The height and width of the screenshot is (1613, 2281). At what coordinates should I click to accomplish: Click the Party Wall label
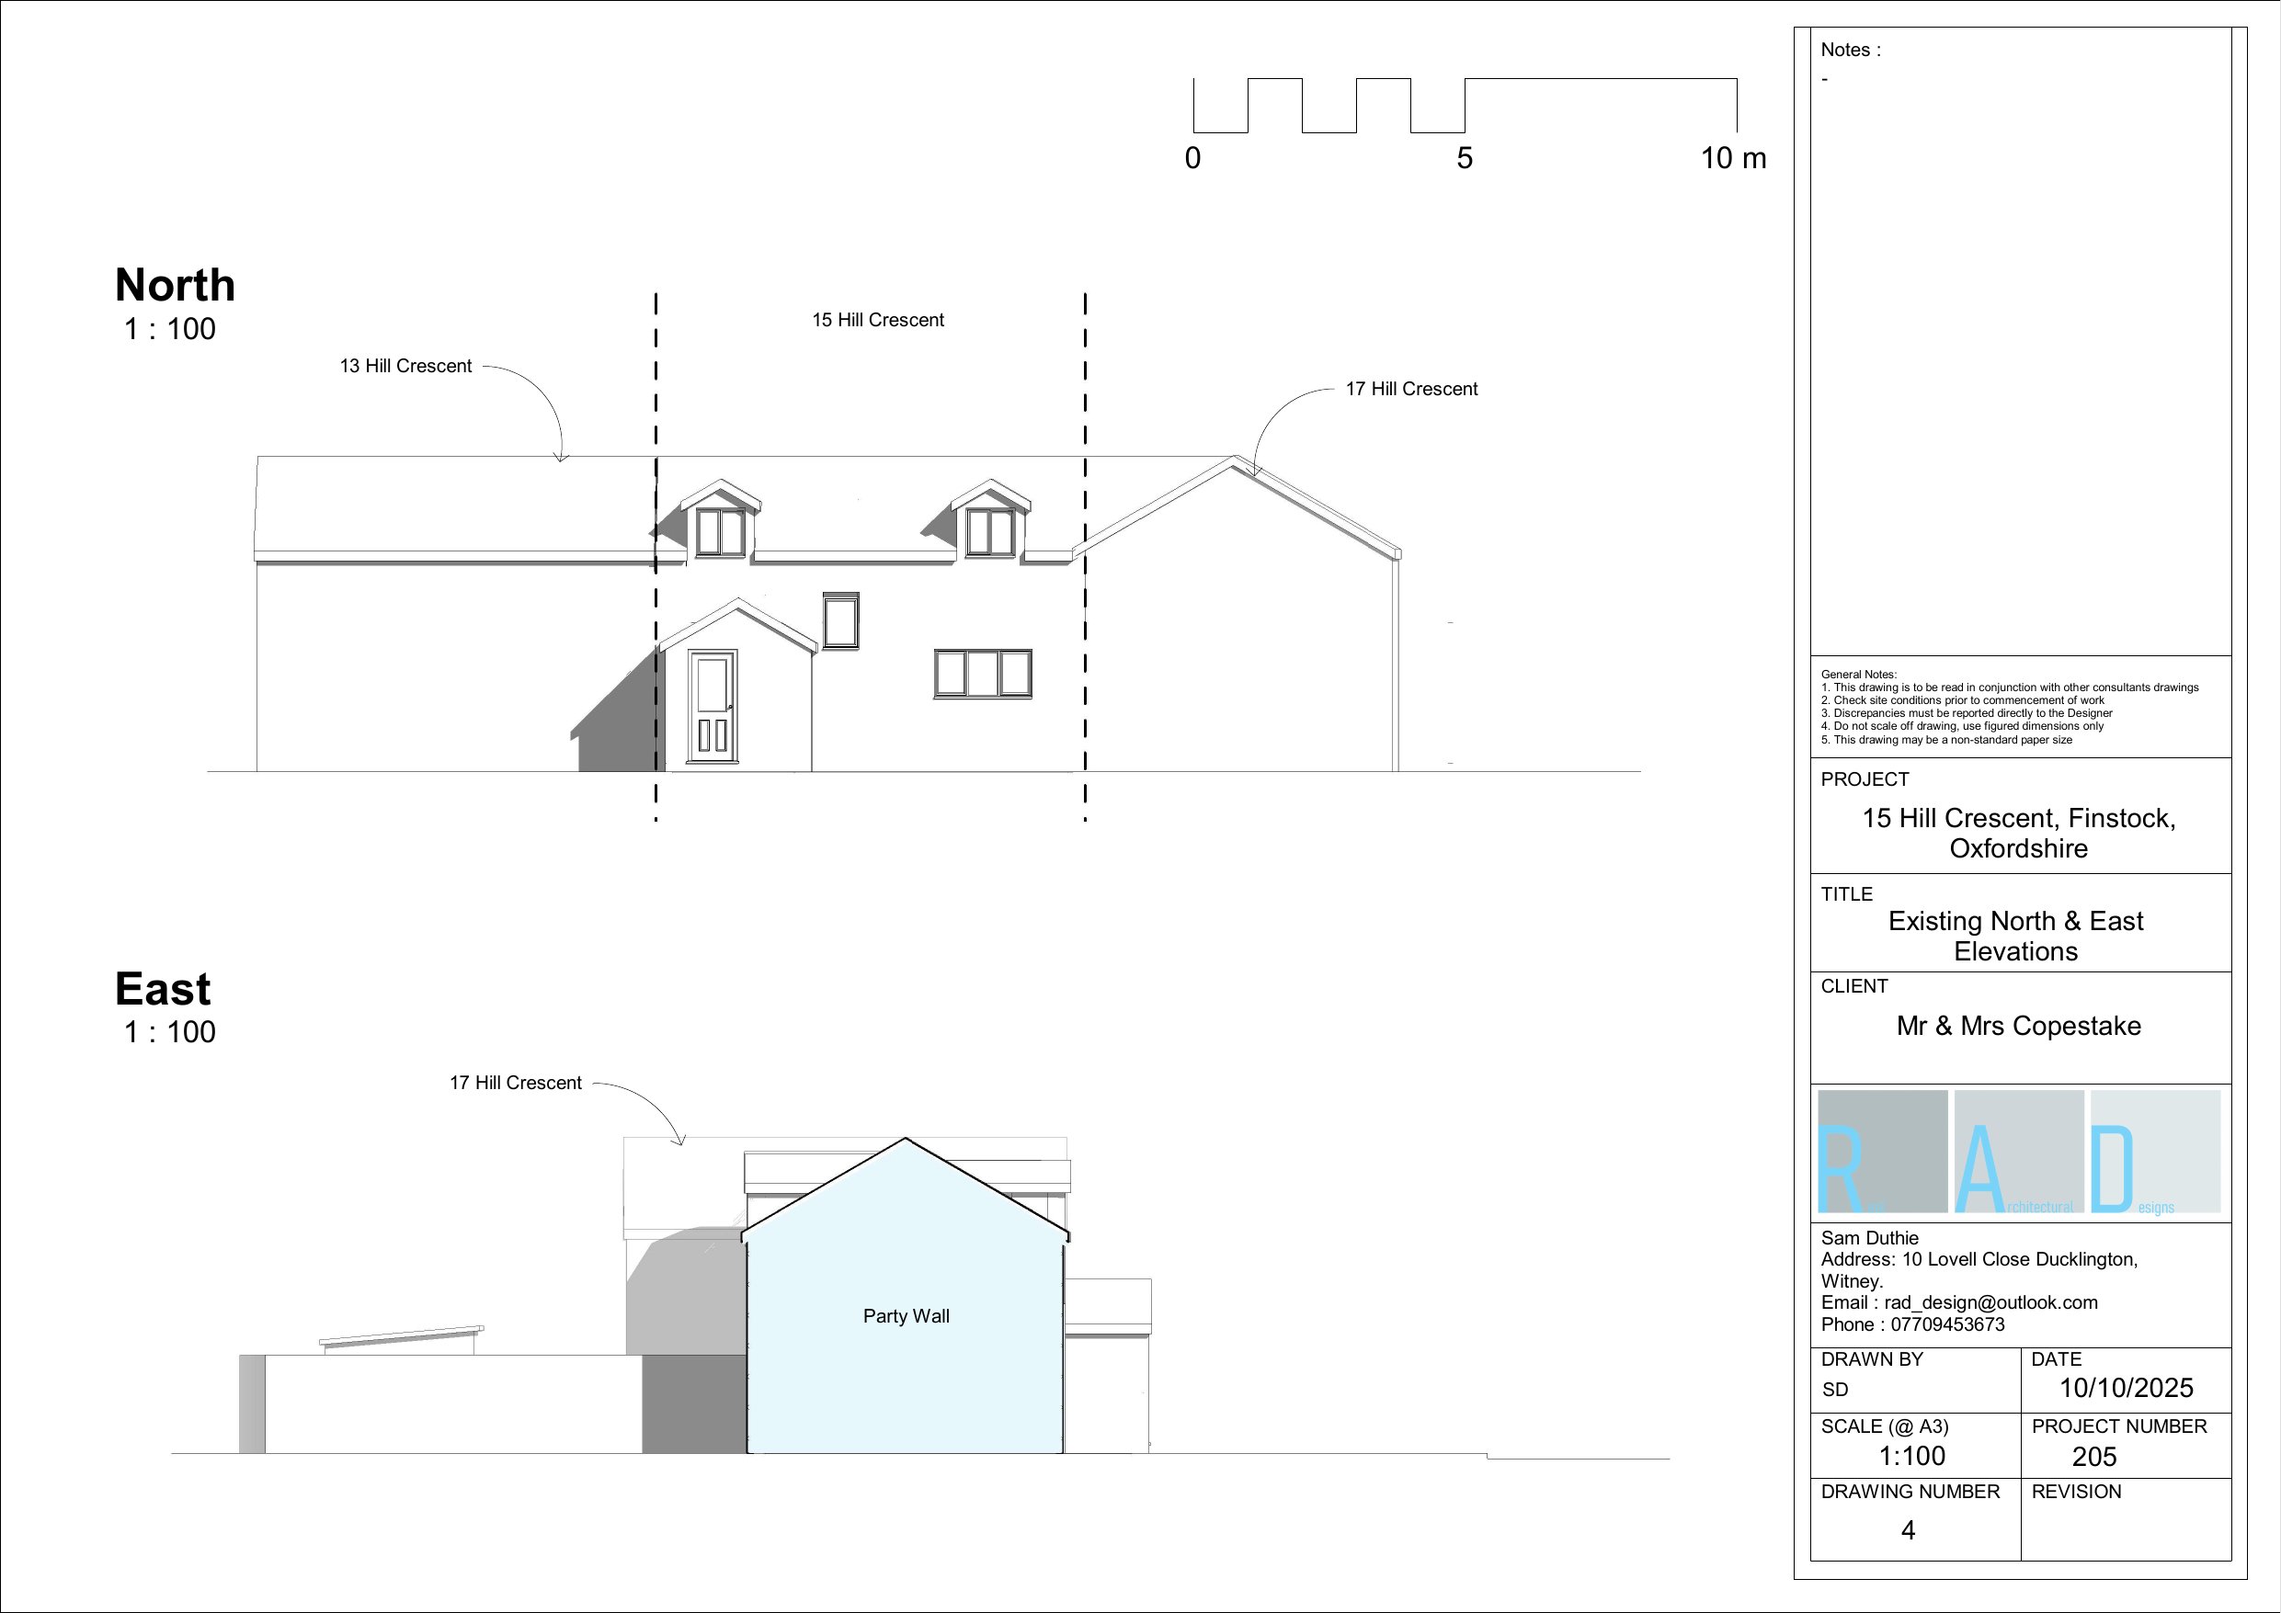pos(906,1316)
